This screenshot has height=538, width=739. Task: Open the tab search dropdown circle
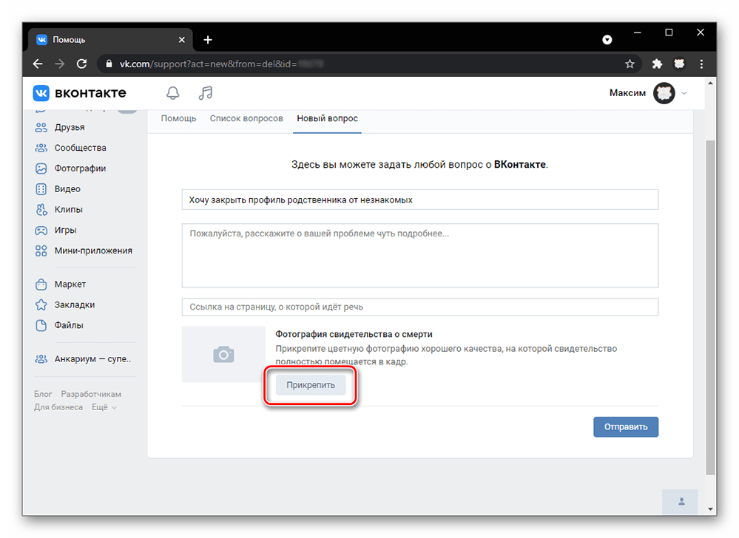coord(607,40)
